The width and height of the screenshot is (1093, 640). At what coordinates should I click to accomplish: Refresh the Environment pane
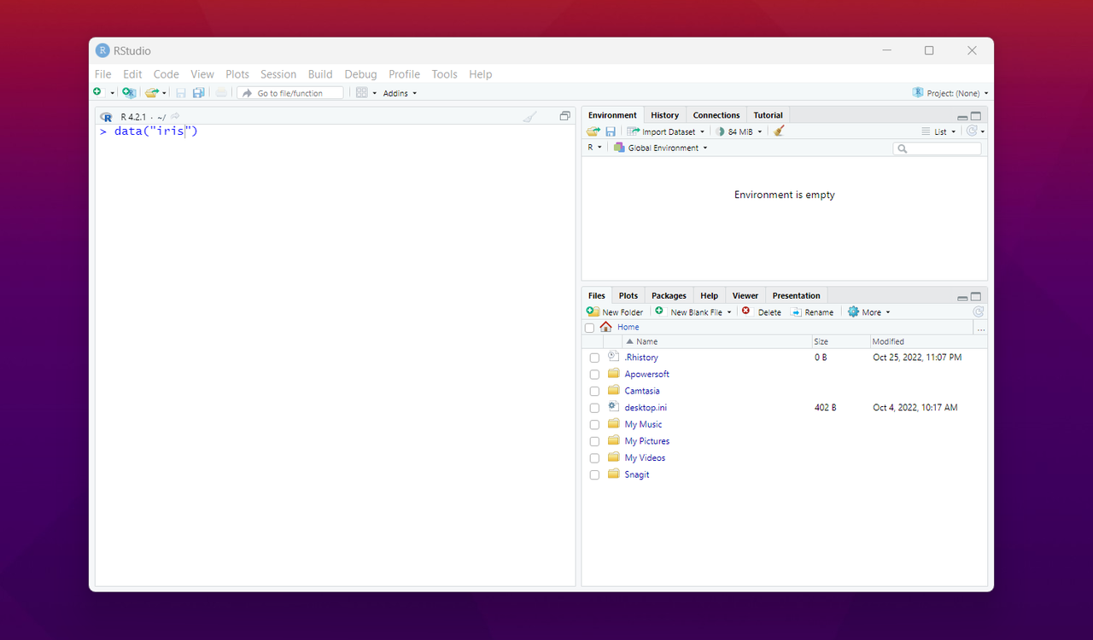pyautogui.click(x=971, y=131)
